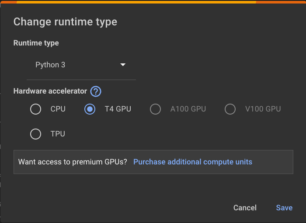Click the 'Want access to premium GPUs?' text

[x=73, y=162]
